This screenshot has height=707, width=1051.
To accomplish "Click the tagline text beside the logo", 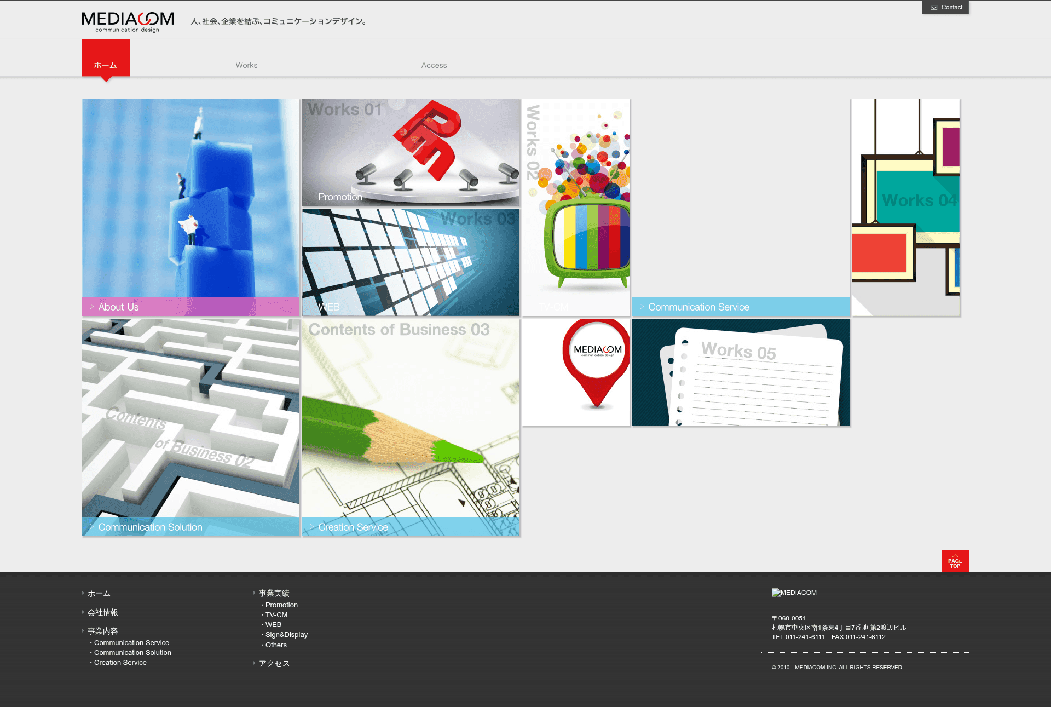I will pos(279,21).
